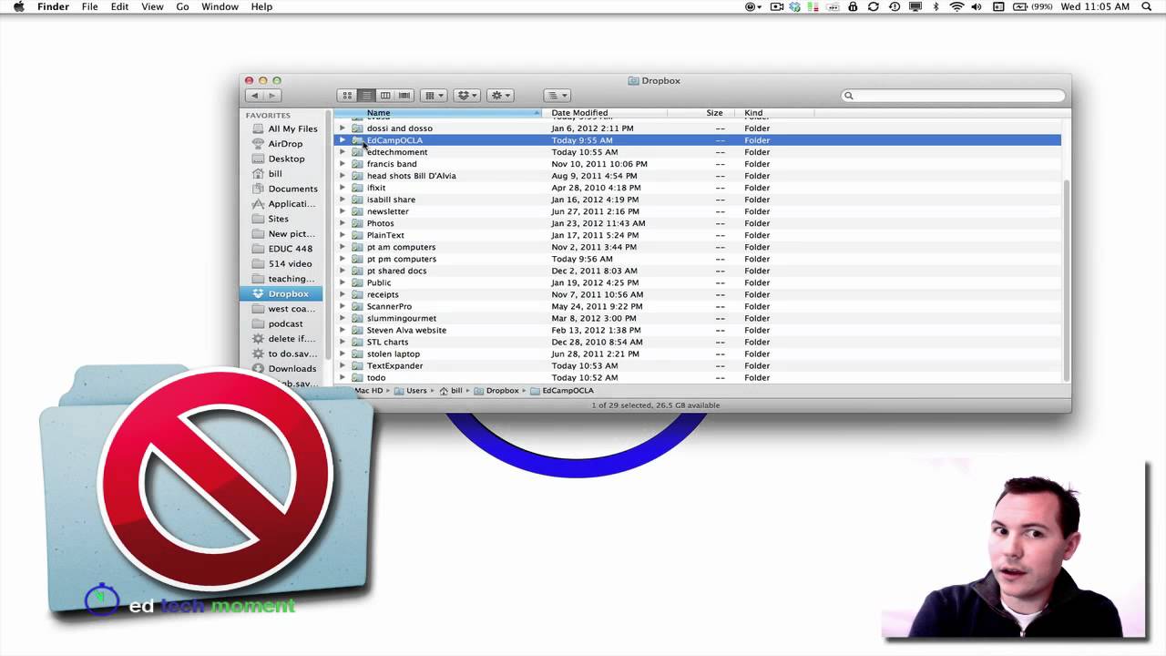Open the Window menu
The height and width of the screenshot is (656, 1166).
point(220,7)
